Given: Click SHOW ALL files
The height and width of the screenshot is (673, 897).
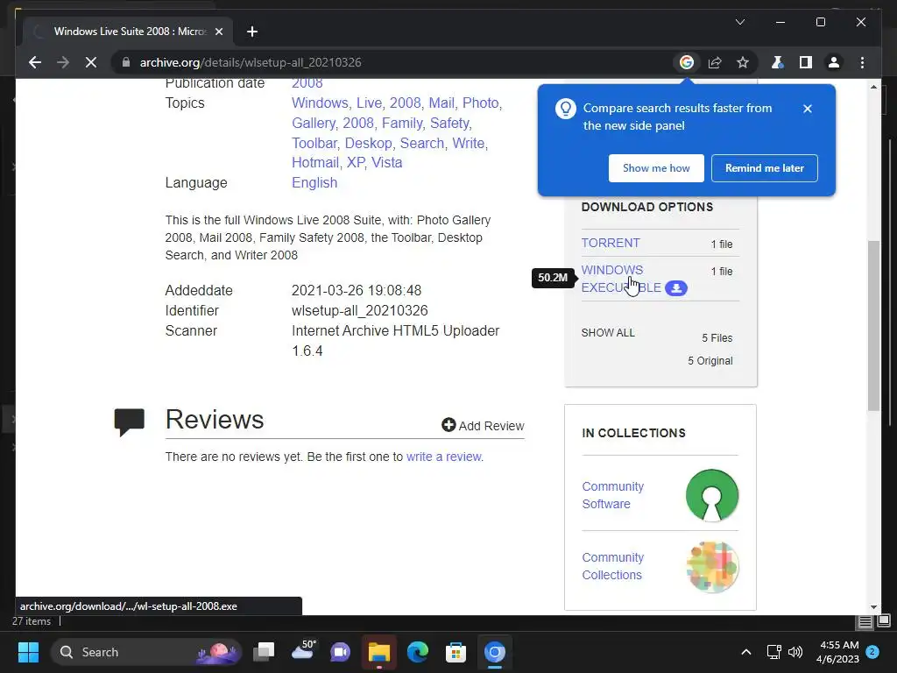Looking at the screenshot, I should [x=608, y=332].
